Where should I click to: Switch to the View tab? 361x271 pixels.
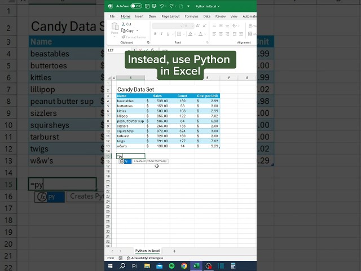pyautogui.click(x=234, y=16)
